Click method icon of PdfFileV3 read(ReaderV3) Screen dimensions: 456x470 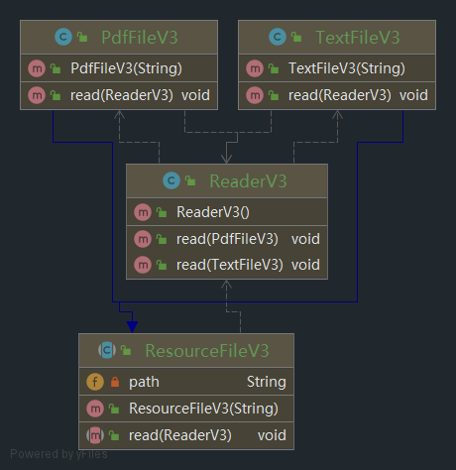point(37,95)
